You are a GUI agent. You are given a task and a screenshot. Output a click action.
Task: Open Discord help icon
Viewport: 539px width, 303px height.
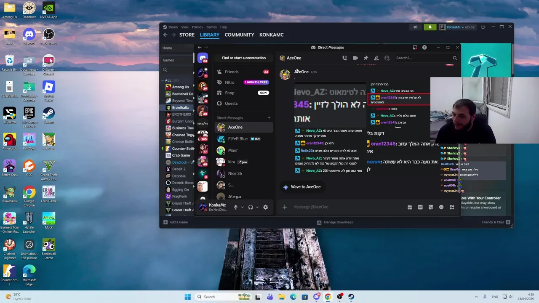(x=424, y=48)
